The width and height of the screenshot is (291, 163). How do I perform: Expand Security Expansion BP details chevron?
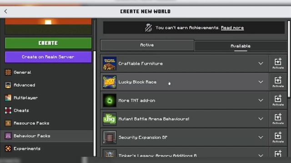coord(261,137)
